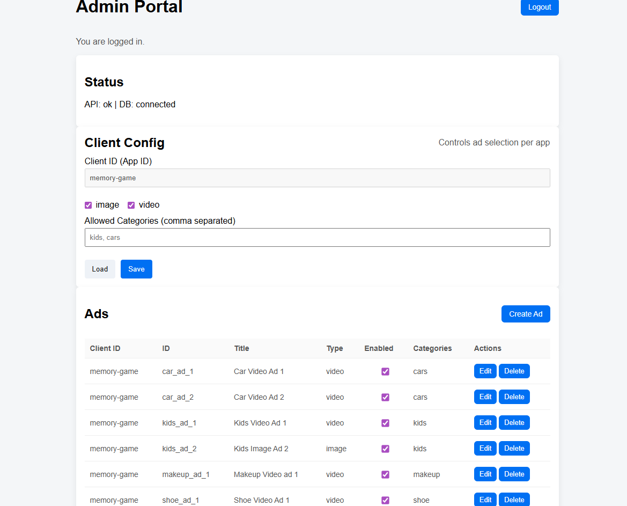Delete the Car Video Ad 2 entry
Viewport: 627px width, 506px height.
[514, 397]
